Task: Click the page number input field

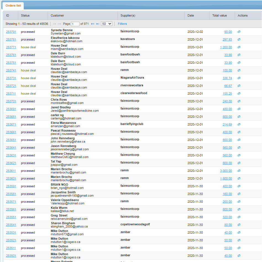Action: [x=75, y=24]
